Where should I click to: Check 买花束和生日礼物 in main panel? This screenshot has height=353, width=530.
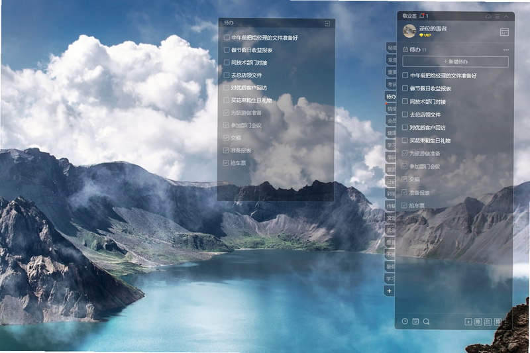point(405,140)
